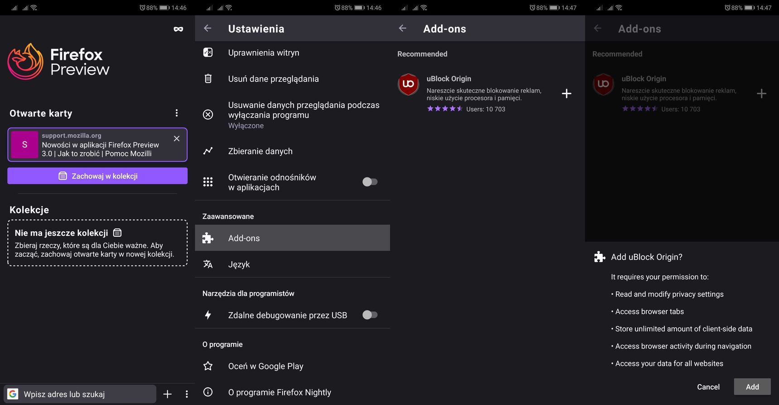Image resolution: width=779 pixels, height=405 pixels.
Task: Focus the Wpisz adres lub szukaj field
Action: [80, 394]
